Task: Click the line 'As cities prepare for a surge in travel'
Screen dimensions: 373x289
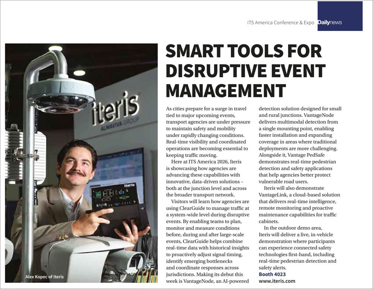Action: click(206, 109)
